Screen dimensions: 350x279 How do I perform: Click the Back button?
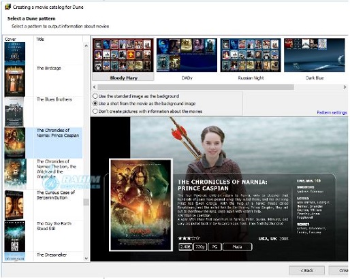[x=306, y=270]
